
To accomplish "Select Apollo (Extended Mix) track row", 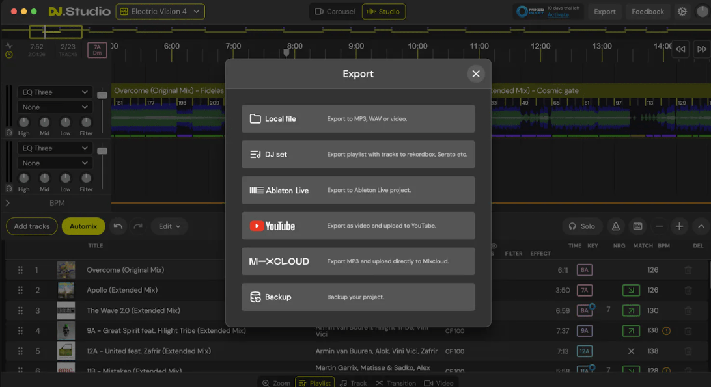I will (x=355, y=290).
